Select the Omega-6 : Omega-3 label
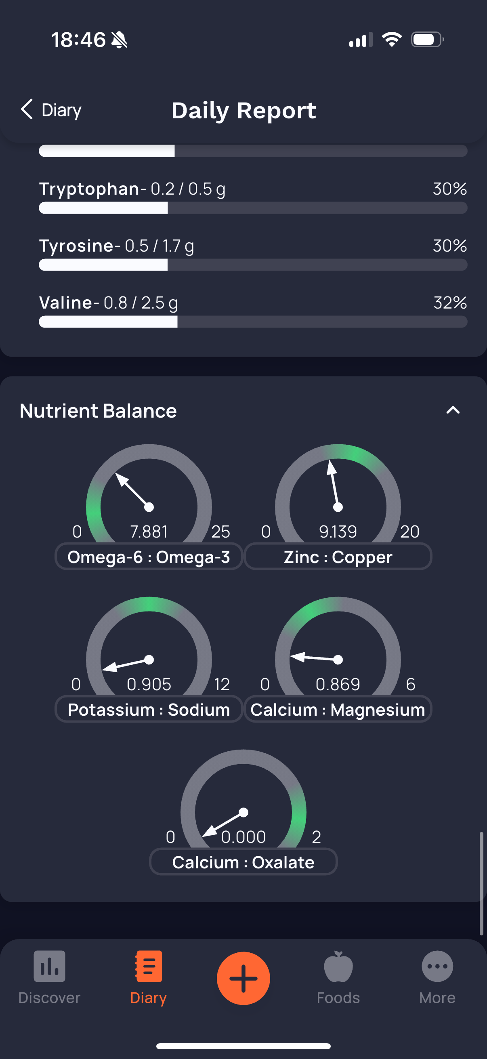 click(149, 557)
